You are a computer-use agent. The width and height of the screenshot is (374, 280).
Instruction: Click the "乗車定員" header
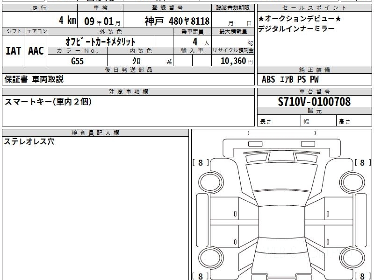[x=192, y=31]
